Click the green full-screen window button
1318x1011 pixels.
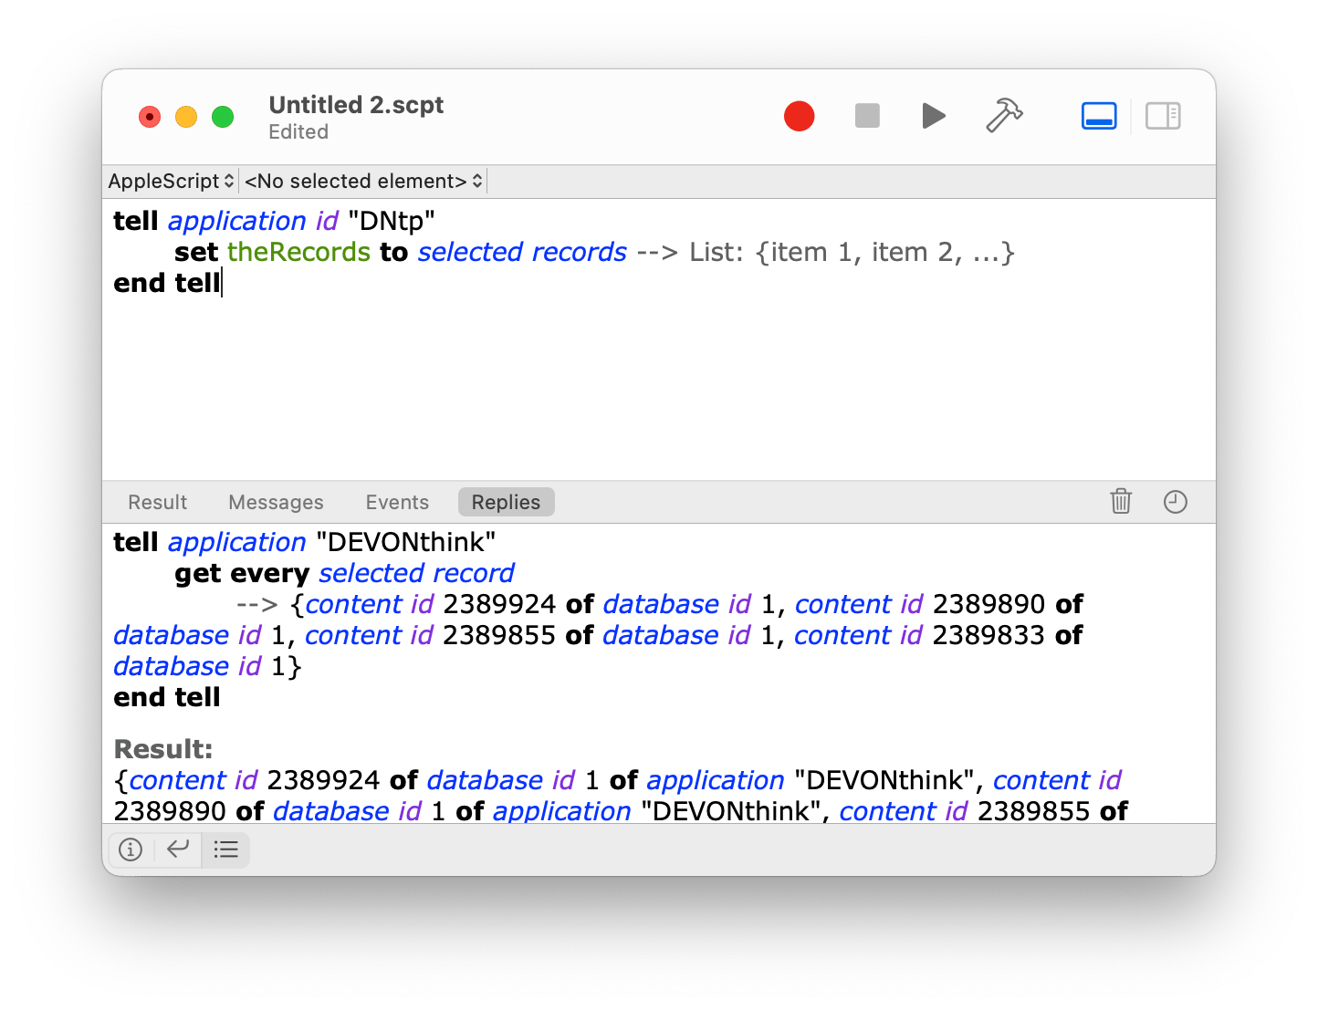223,117
